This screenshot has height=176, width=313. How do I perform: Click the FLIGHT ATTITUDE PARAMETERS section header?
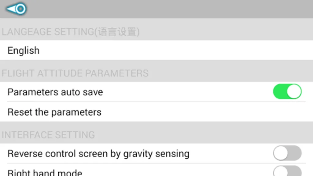(x=75, y=73)
